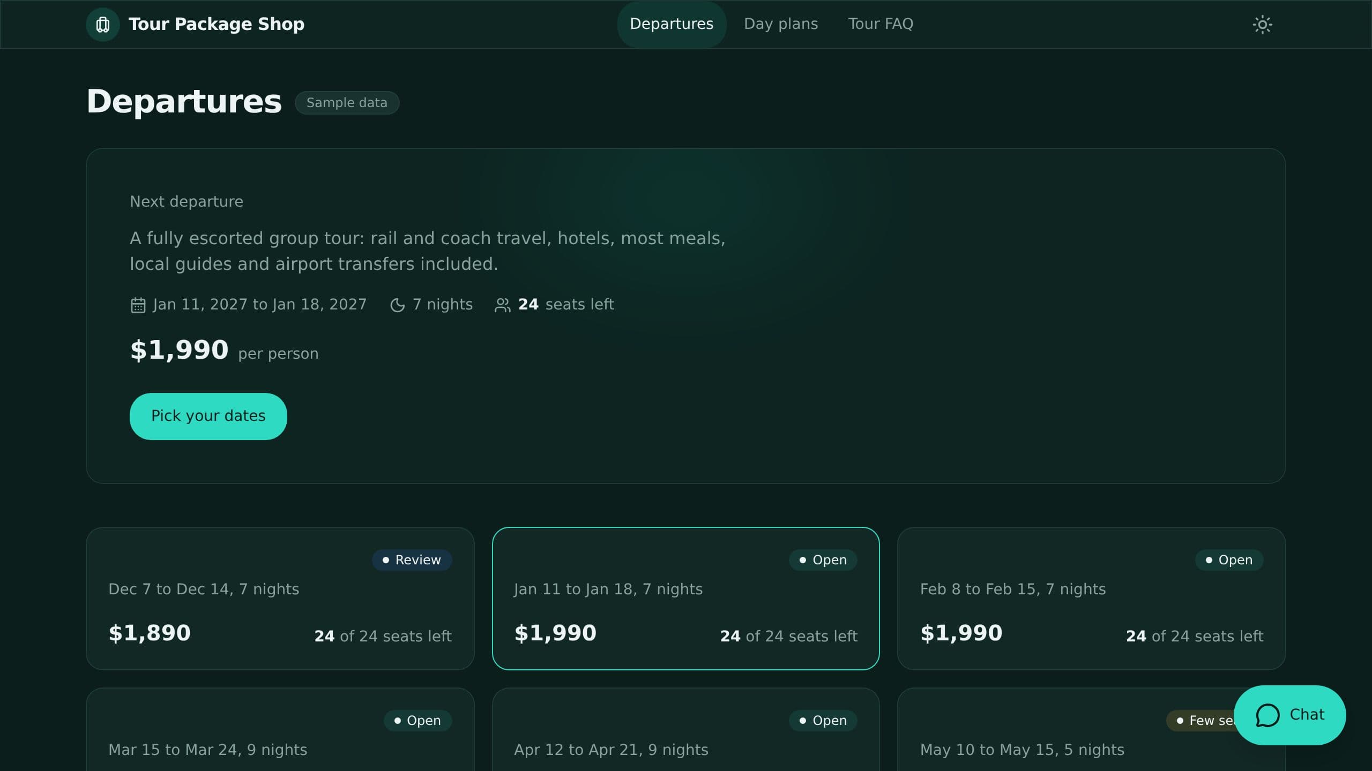Click the Open badge on Jan 11 card
1372x771 pixels.
pyautogui.click(x=823, y=560)
